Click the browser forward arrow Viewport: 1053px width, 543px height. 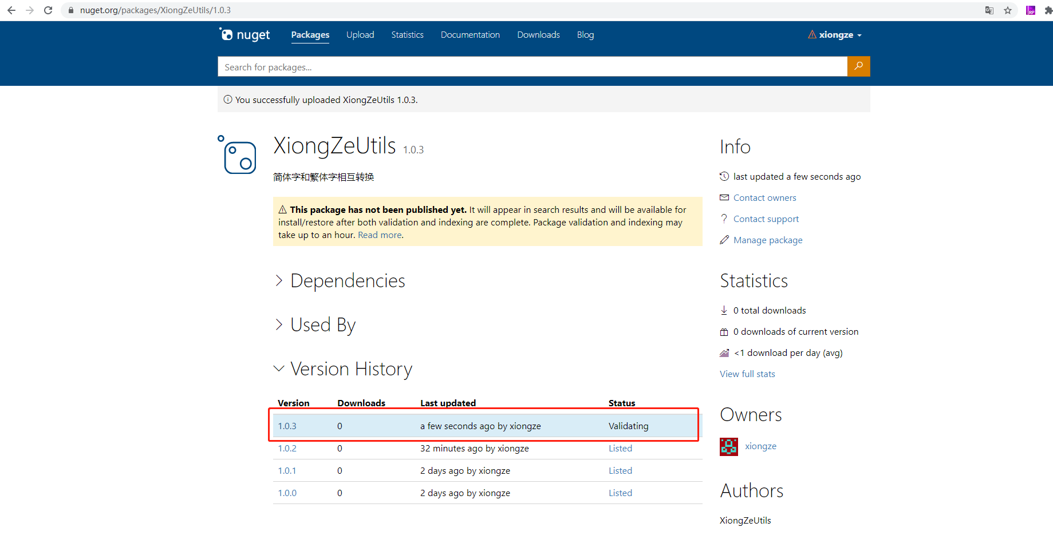tap(30, 10)
